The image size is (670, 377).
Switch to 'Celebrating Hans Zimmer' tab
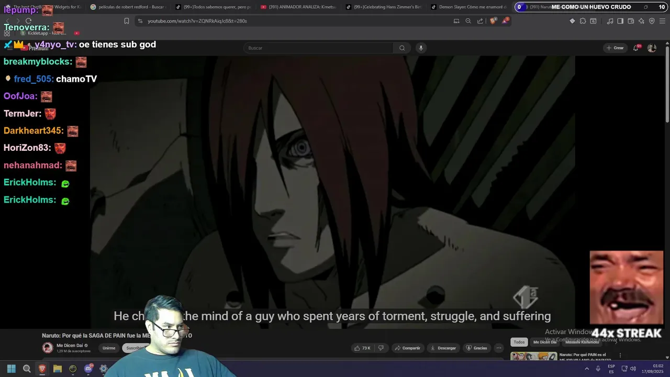pyautogui.click(x=384, y=7)
